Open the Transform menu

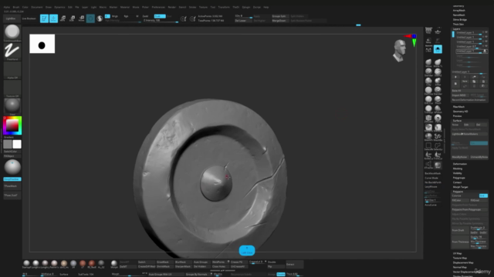[x=224, y=7]
